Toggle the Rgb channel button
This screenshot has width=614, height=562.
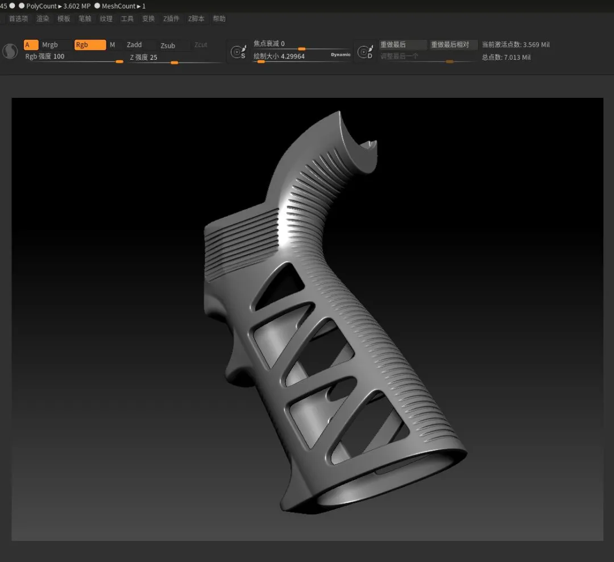[89, 45]
